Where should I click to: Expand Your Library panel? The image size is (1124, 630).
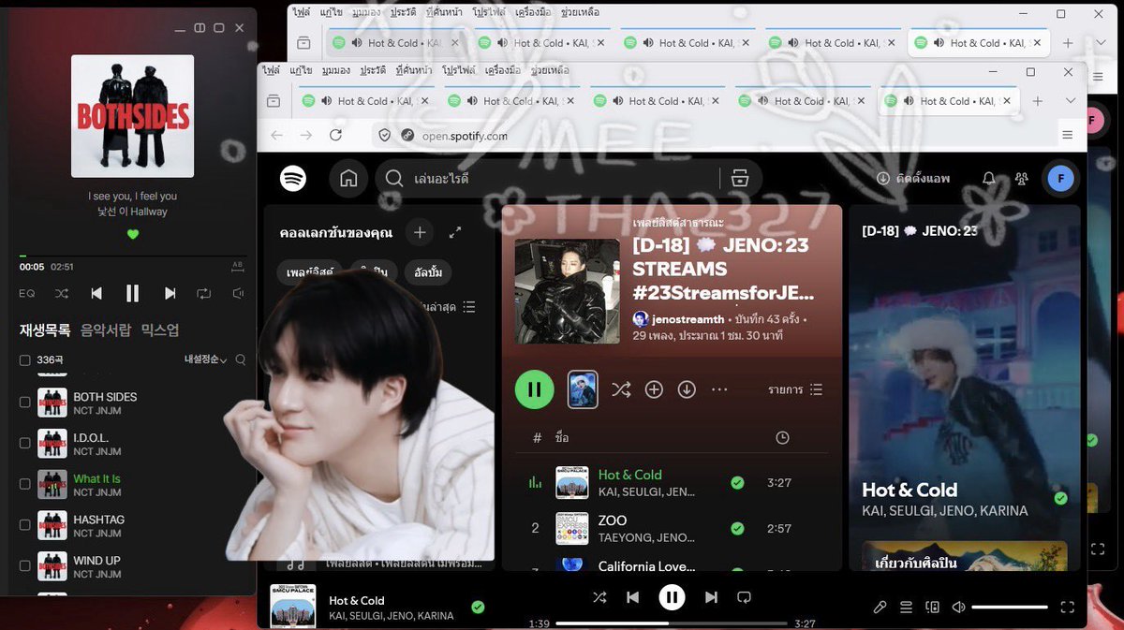(455, 232)
